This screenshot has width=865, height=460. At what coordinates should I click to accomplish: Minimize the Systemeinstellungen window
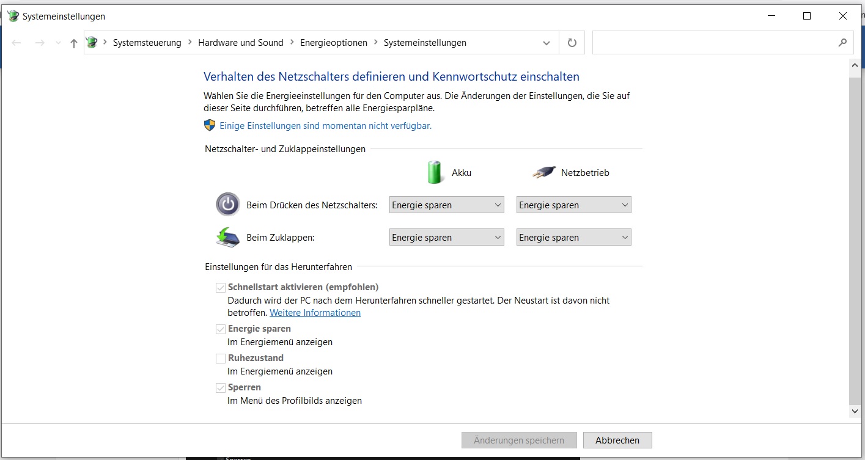[770, 16]
